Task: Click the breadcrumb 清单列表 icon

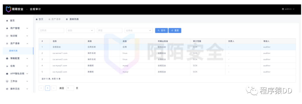Action: [x=67, y=19]
